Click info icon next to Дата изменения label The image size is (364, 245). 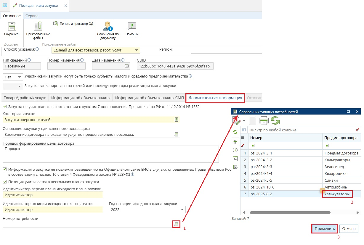pyautogui.click(x=123, y=60)
